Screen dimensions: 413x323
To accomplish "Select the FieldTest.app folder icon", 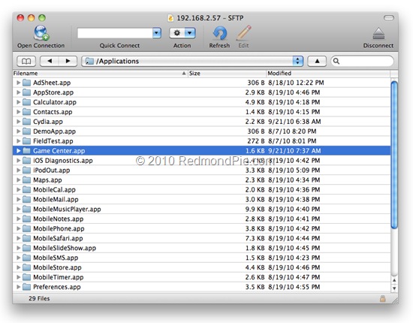I will coord(26,141).
